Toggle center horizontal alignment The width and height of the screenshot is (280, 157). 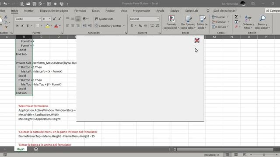(x=73, y=26)
